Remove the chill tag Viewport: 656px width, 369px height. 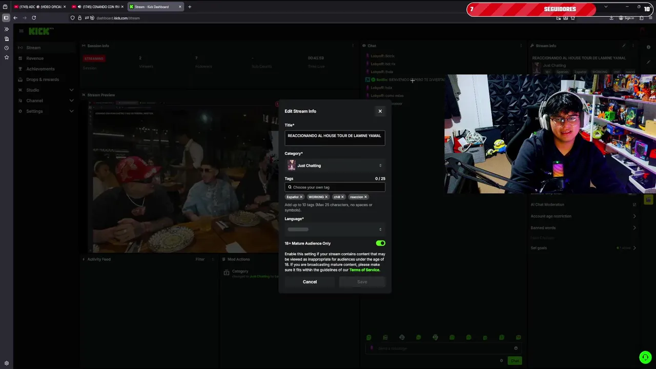pos(342,197)
